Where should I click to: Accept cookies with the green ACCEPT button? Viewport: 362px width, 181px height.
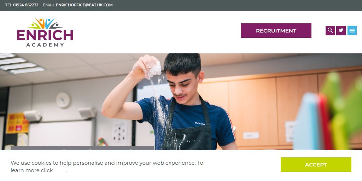coord(316,165)
